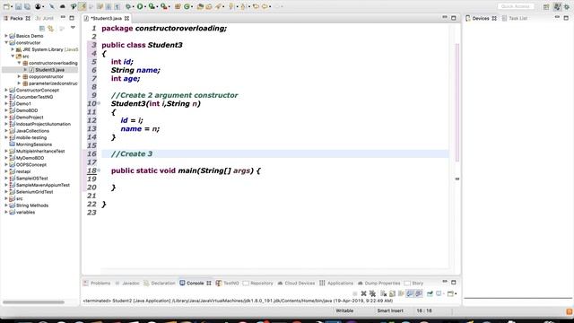574x323 pixels.
Task: Click the Open Perspective icon
Action: click(x=546, y=7)
